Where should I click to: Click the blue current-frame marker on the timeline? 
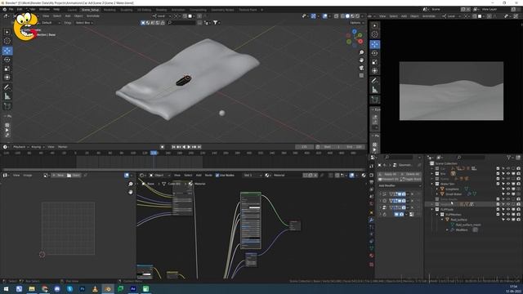click(x=154, y=153)
